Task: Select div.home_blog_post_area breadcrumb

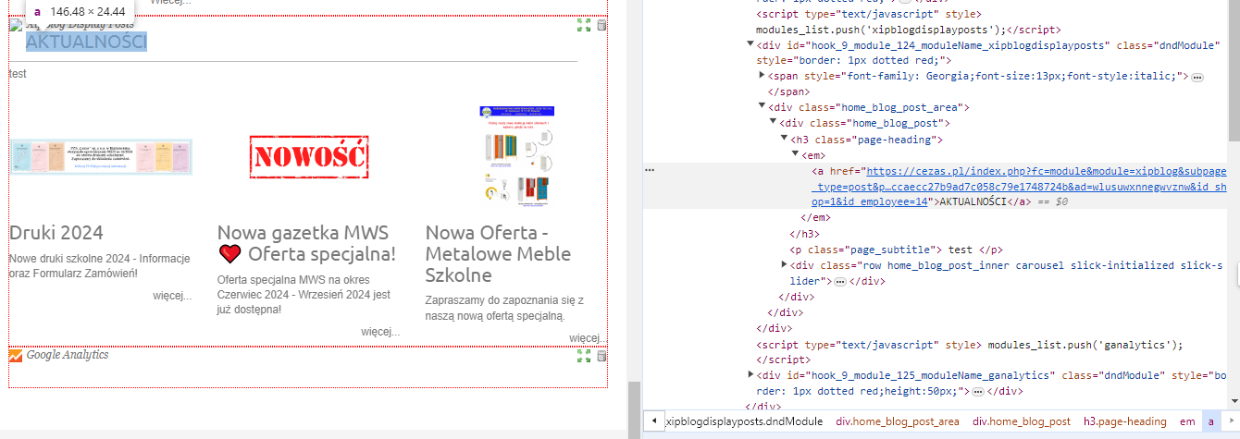Action: (897, 421)
